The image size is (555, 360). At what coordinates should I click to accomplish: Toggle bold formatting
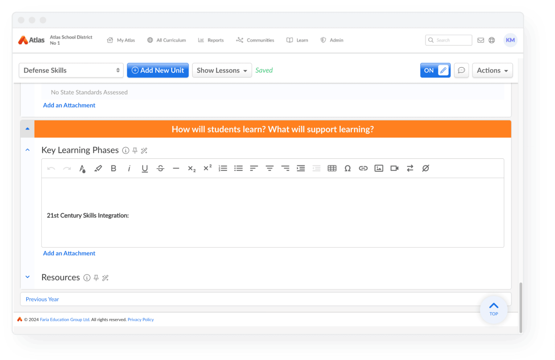(113, 168)
